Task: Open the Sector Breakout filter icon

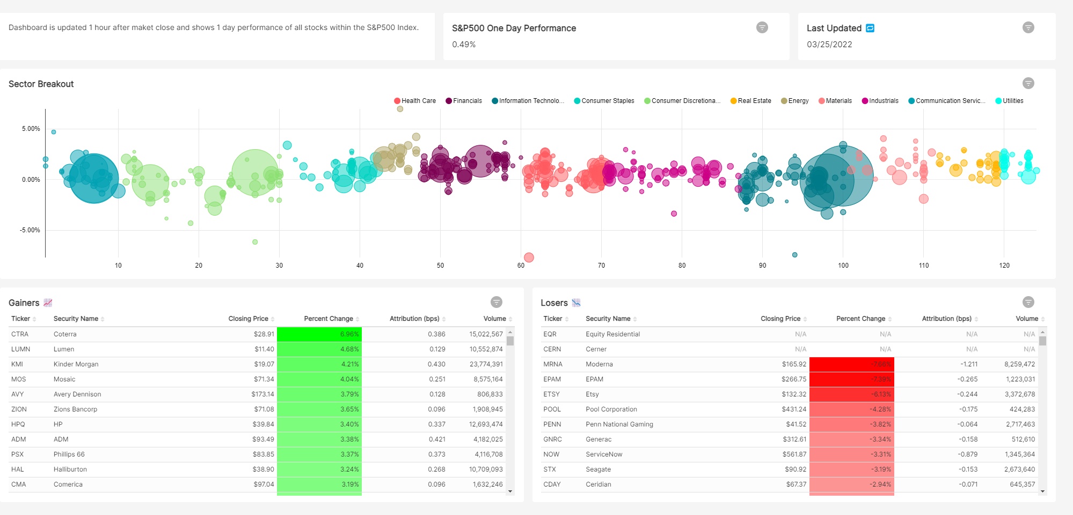Action: [x=1028, y=83]
